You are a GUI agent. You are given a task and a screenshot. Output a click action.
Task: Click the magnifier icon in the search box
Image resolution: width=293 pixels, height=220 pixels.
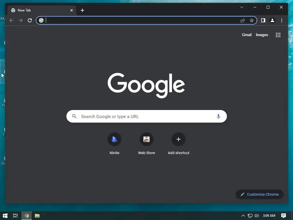74,116
